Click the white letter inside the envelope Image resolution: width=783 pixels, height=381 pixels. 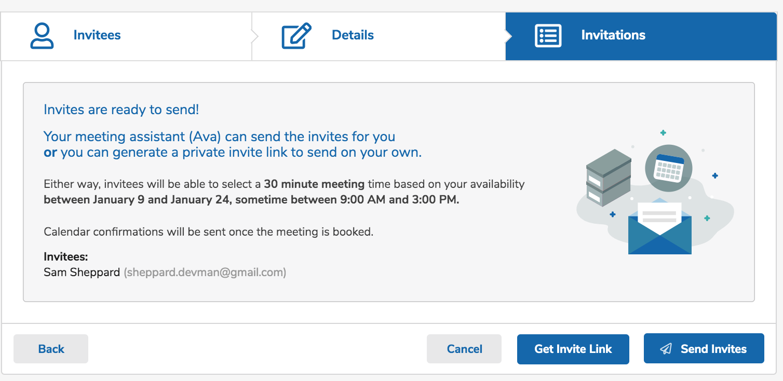[x=659, y=214]
